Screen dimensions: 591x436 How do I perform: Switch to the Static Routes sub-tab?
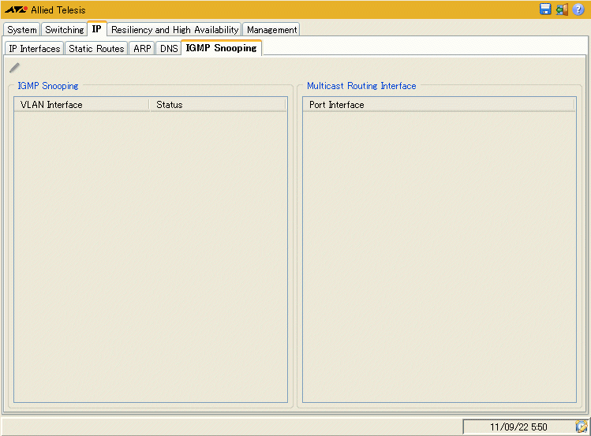point(96,49)
